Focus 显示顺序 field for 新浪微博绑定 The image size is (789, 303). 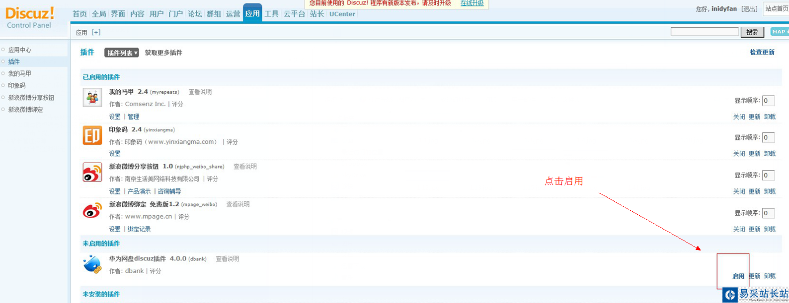point(768,213)
